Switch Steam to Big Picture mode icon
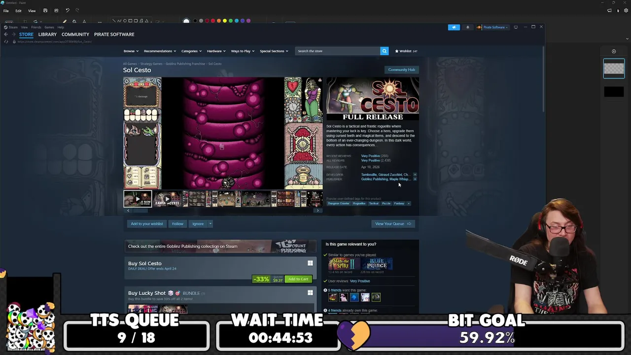The height and width of the screenshot is (355, 631). coord(516,27)
